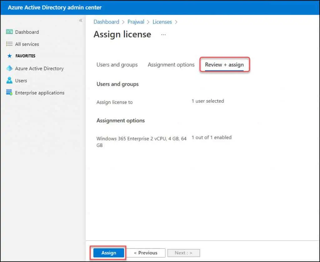320x262 pixels.
Task: Go to Users in the sidebar
Action: point(21,81)
